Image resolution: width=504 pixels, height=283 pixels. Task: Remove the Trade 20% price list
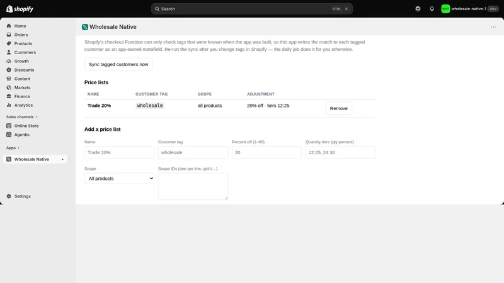[x=339, y=108]
